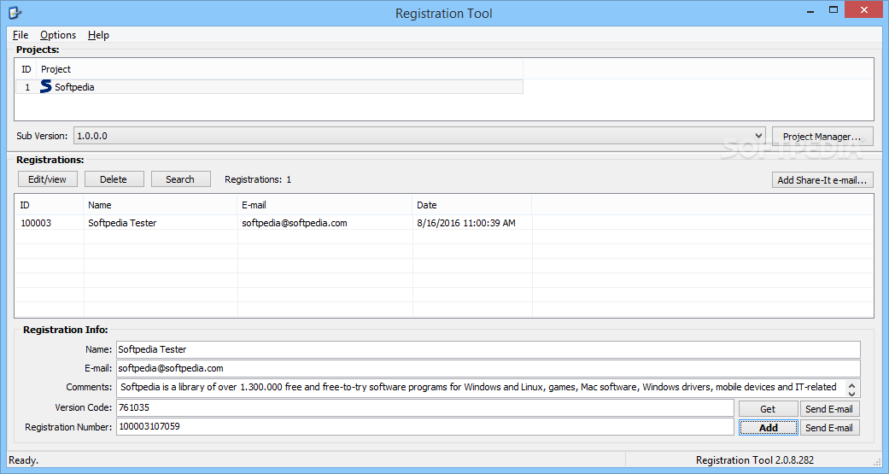Sort by the E-mail column header

tap(325, 205)
